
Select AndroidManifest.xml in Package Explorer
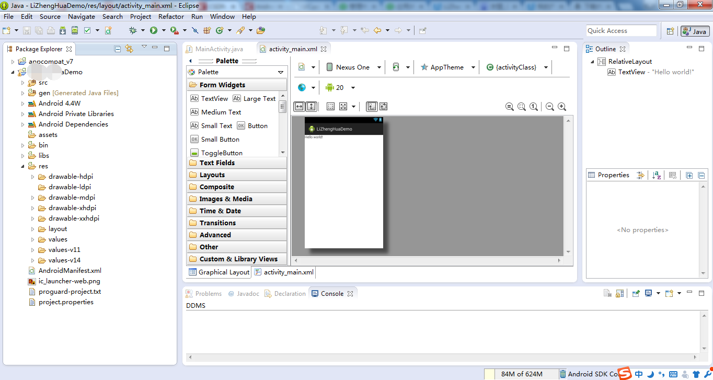pyautogui.click(x=65, y=271)
